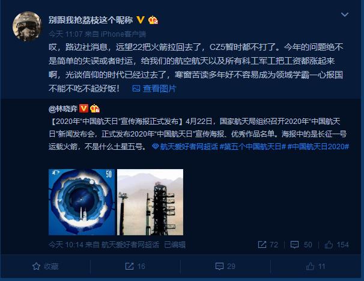Click the poster's helmet avatar picture
The width and height of the screenshot is (364, 281).
click(27, 26)
